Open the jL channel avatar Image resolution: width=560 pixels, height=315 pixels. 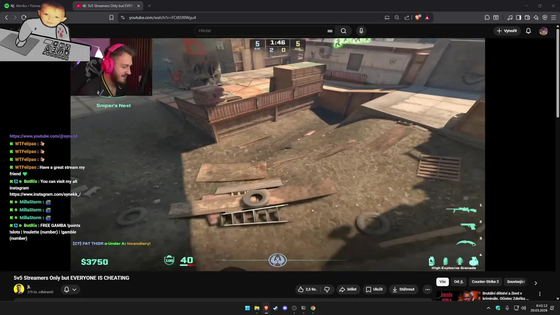(x=19, y=289)
